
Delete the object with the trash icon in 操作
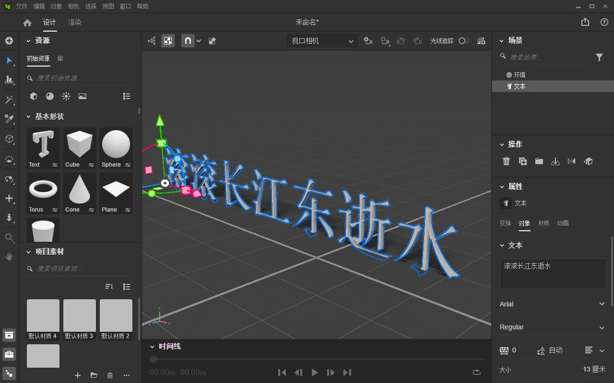click(x=506, y=161)
